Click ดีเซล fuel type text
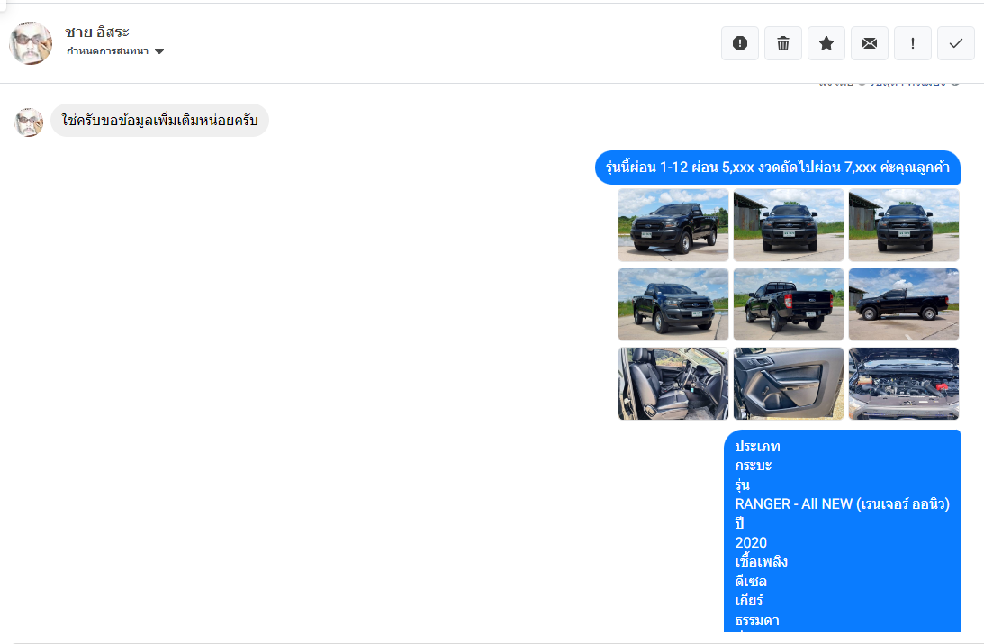 751,581
